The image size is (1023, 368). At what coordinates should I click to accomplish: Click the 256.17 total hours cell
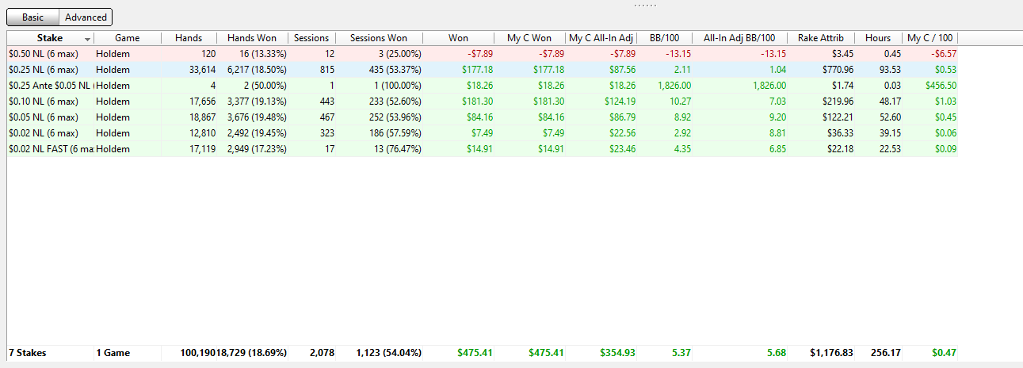(878, 353)
